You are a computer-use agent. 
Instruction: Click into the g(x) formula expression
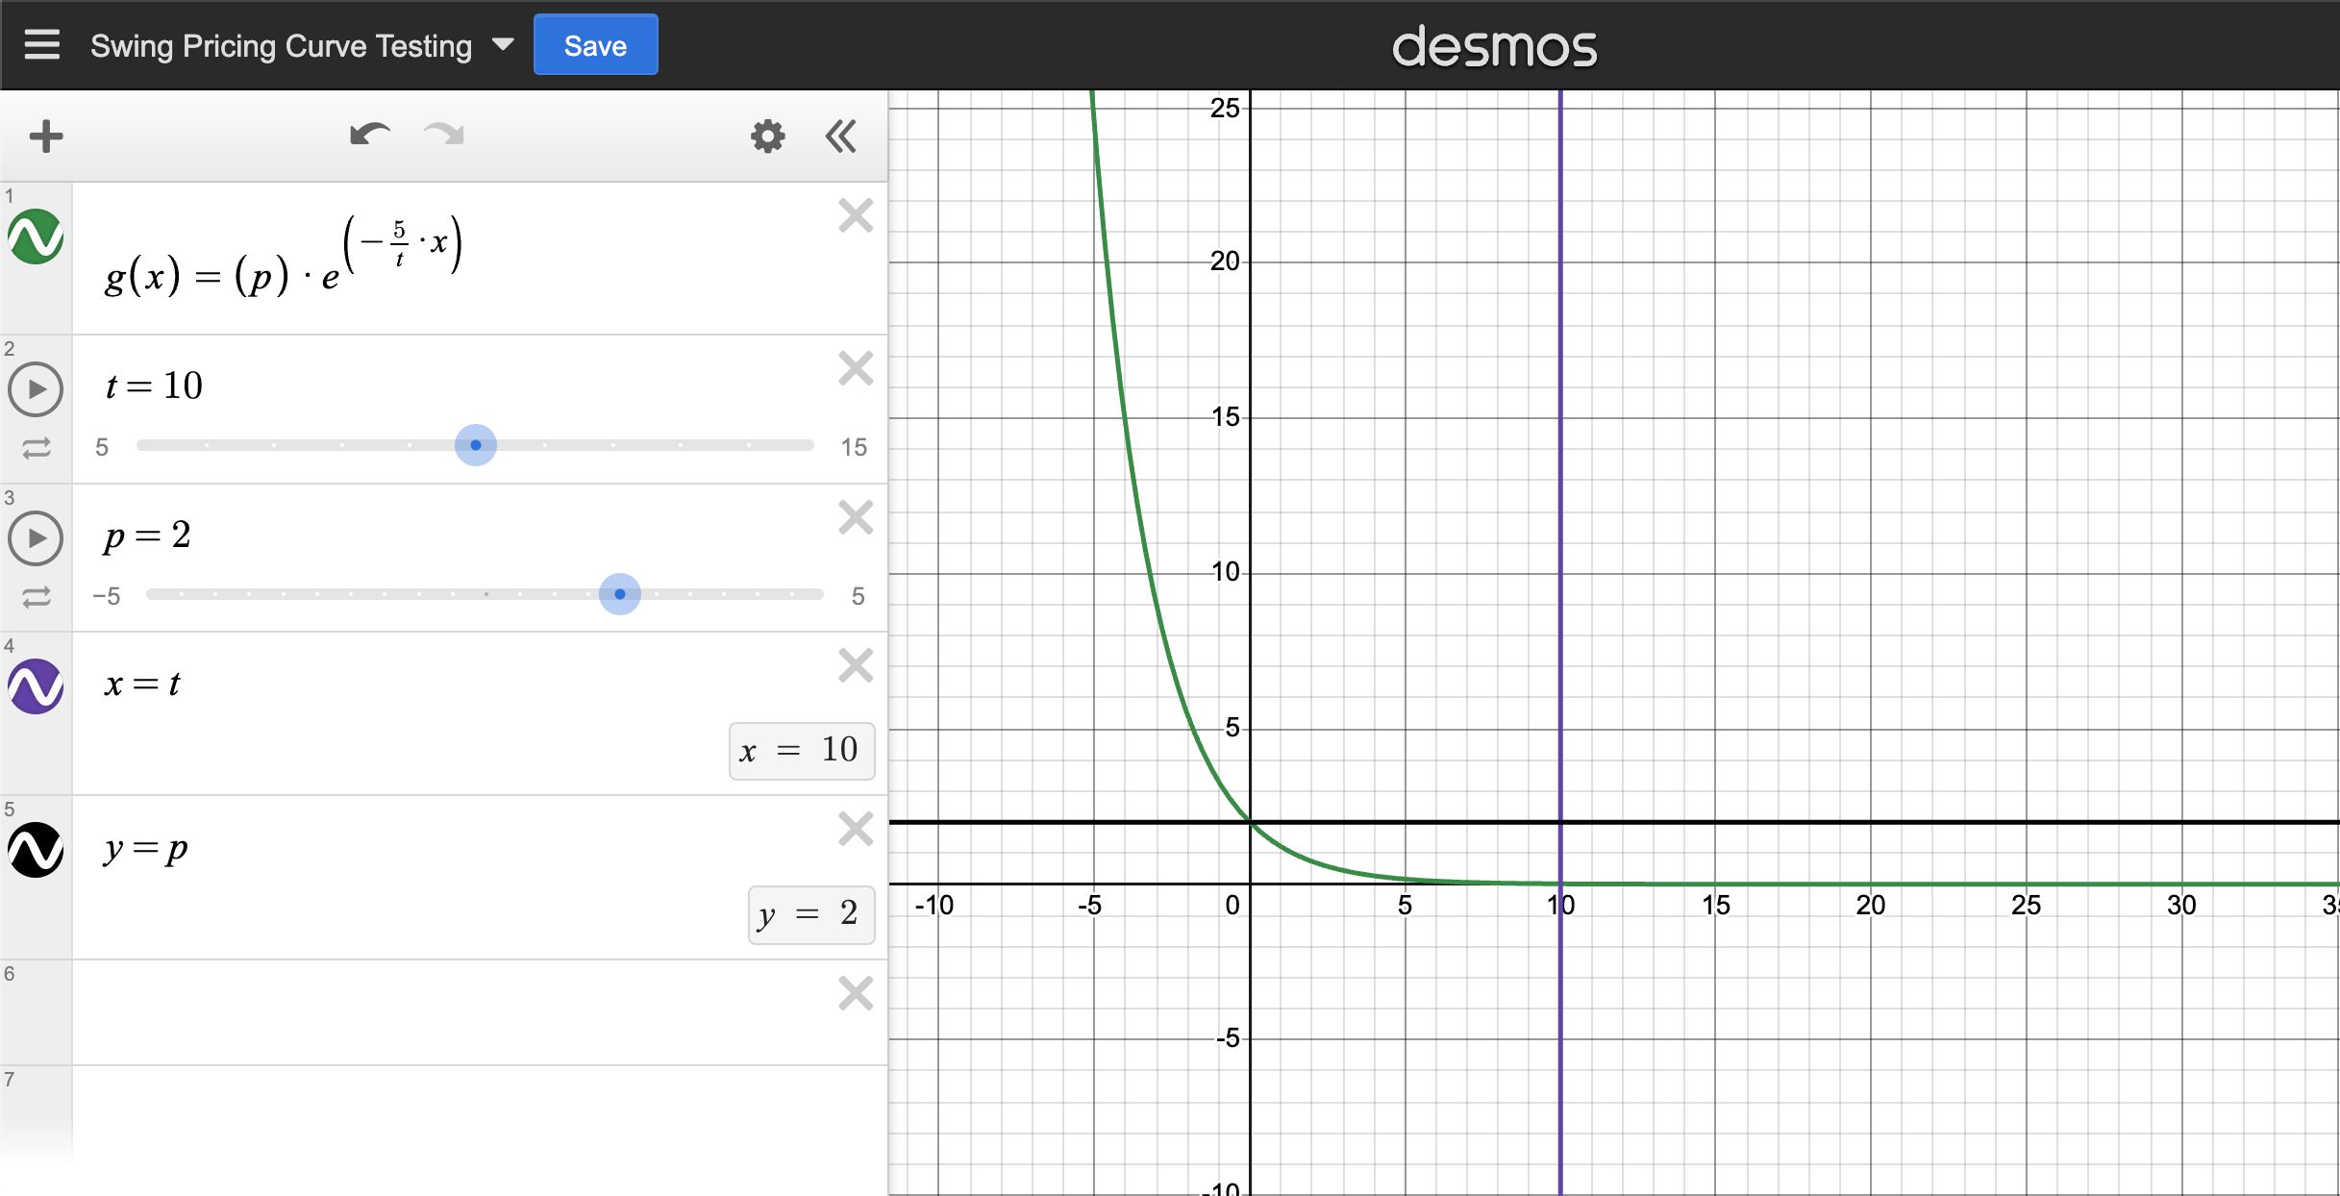point(284,258)
